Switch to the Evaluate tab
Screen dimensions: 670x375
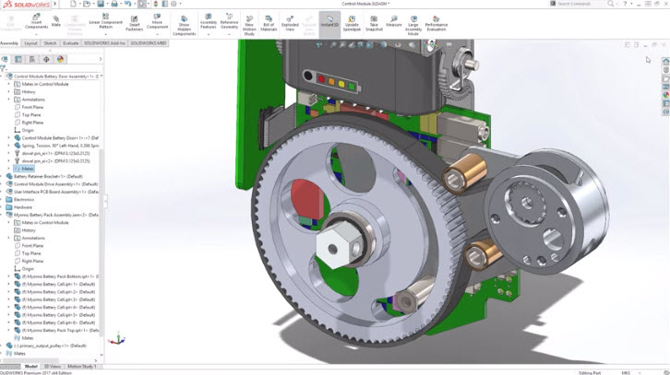coord(70,43)
